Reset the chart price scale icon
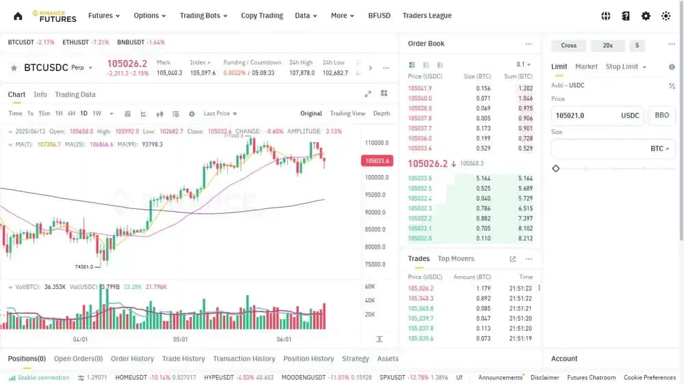This screenshot has width=684, height=384. (x=380, y=339)
